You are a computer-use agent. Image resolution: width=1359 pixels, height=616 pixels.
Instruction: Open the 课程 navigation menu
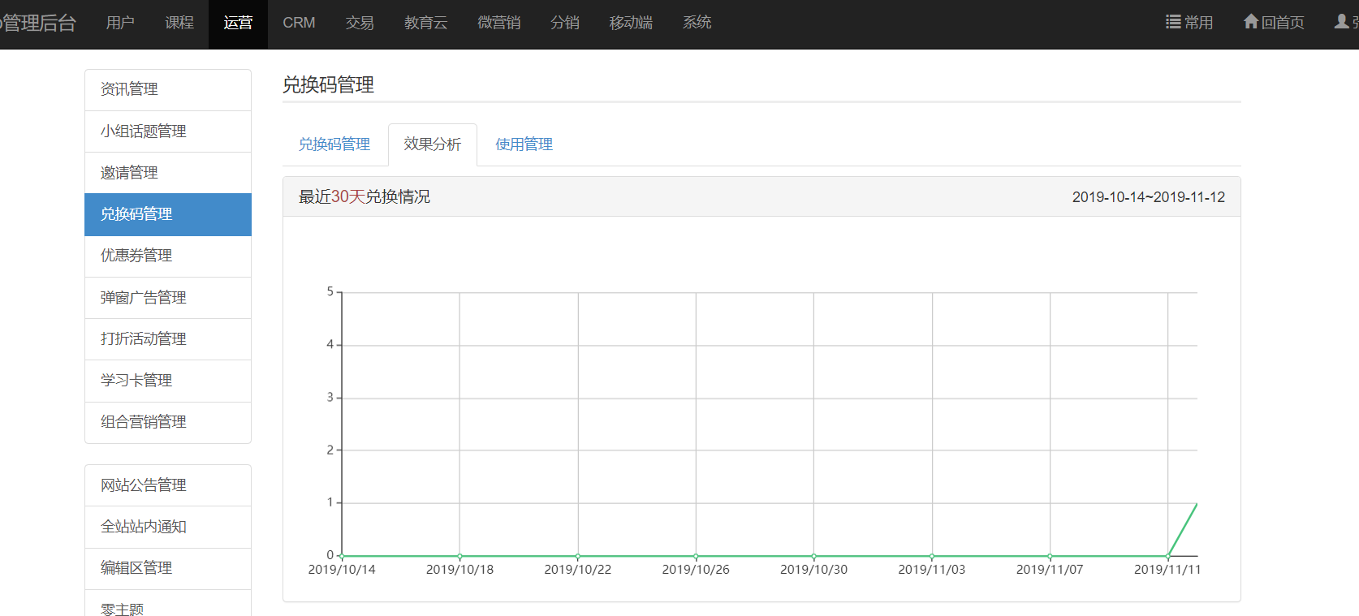coord(179,23)
